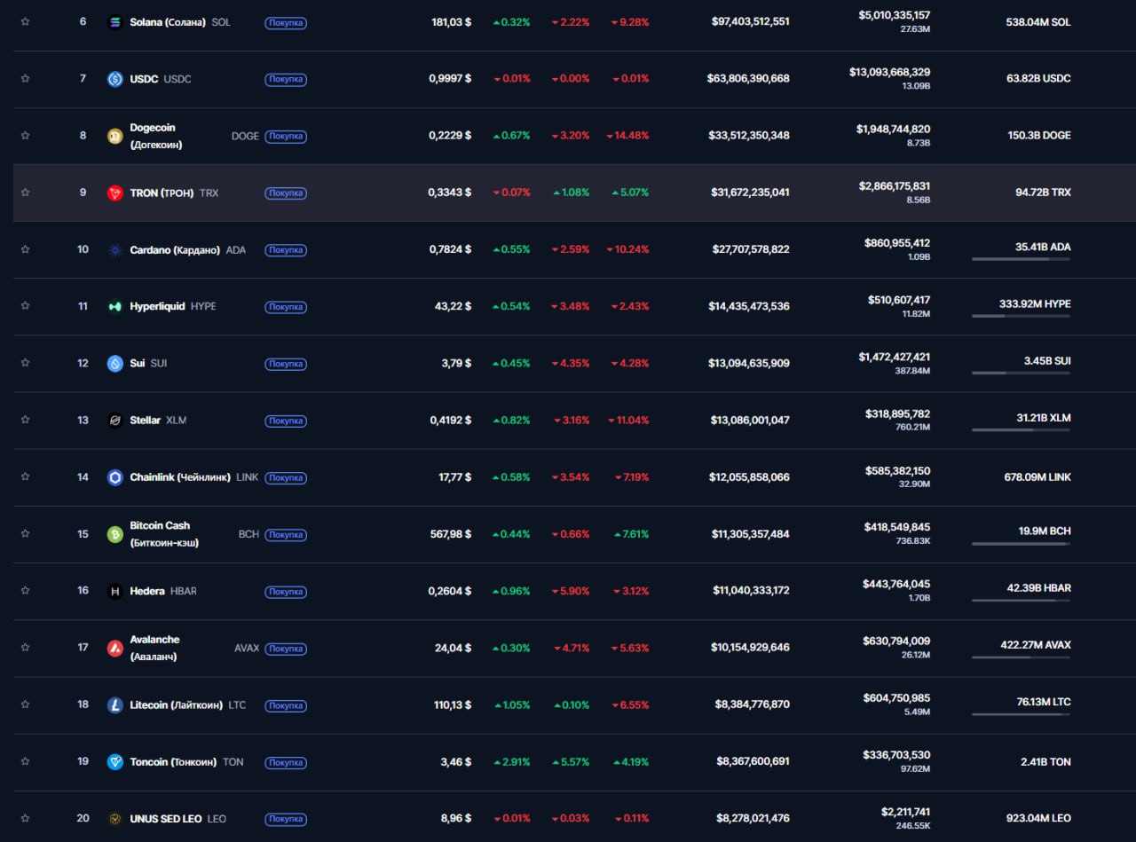1136x842 pixels.
Task: Click the Litecoin circulating supply bar
Action: (1021, 714)
